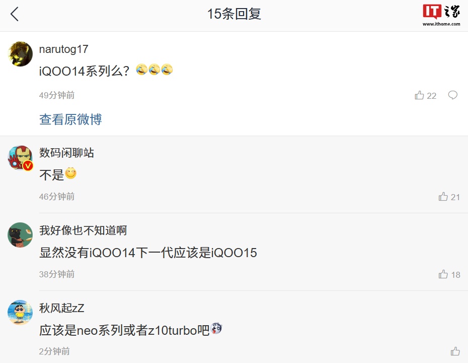View 我好像也不知道啊's avatar

click(x=20, y=235)
